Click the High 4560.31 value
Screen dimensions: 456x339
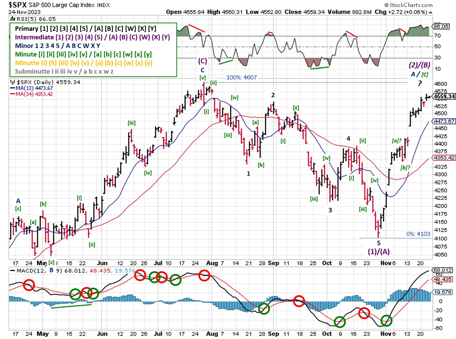tap(225, 12)
